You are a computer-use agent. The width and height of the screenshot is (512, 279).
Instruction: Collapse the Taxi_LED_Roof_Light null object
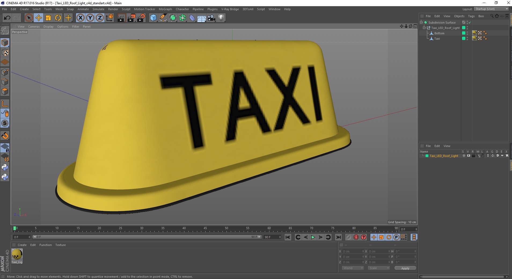424,28
